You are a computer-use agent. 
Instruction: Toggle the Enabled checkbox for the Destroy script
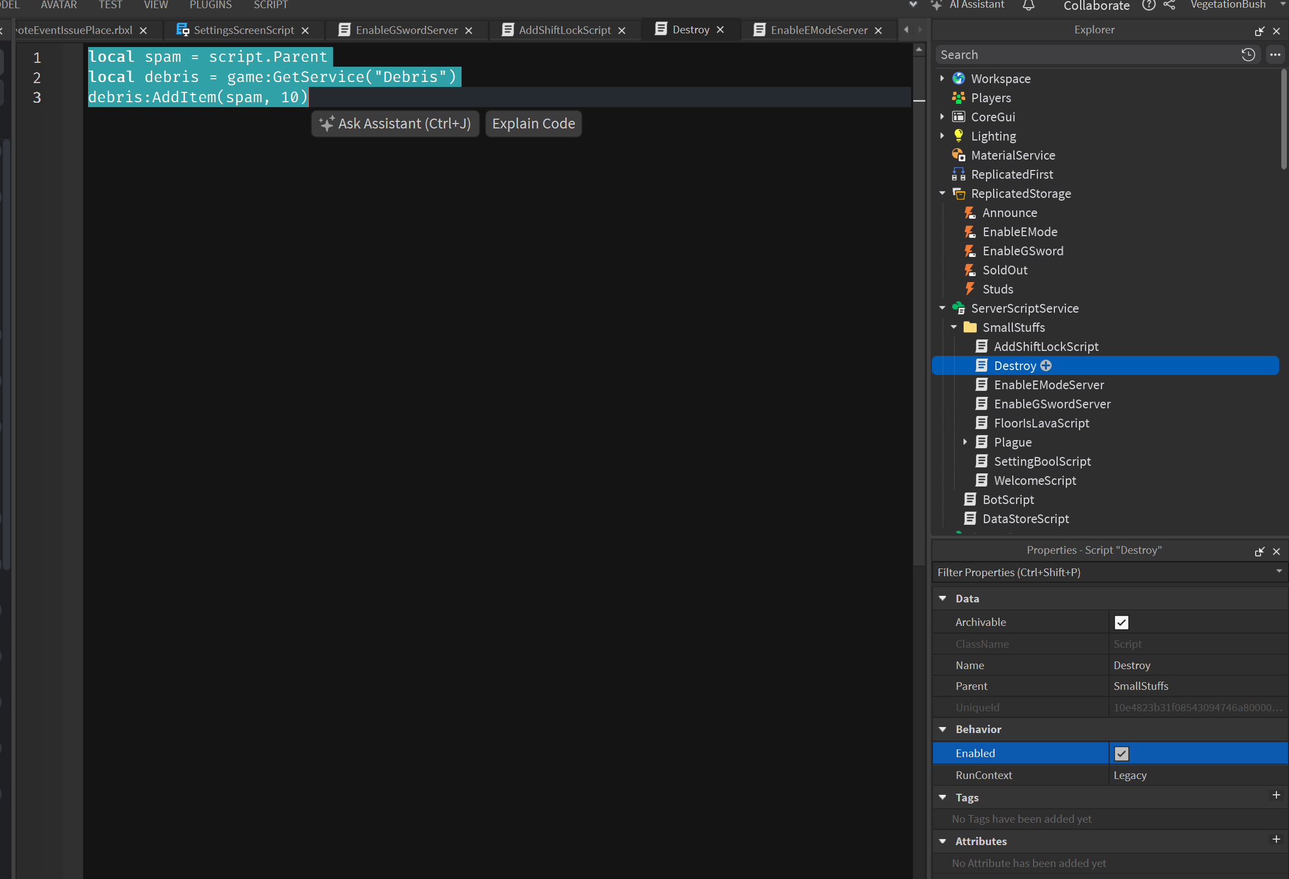coord(1122,753)
